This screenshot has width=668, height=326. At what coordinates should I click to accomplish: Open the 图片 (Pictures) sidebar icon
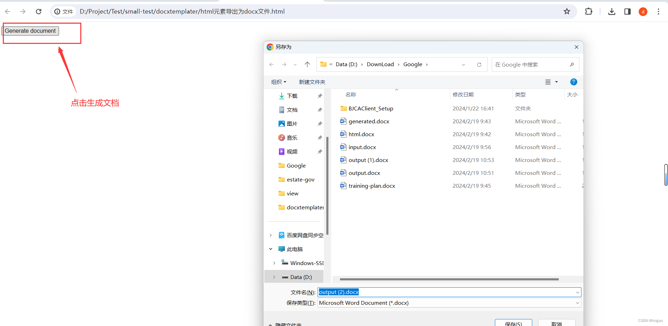[x=292, y=123]
